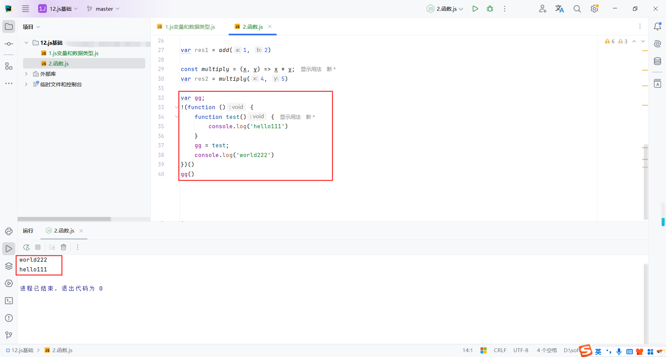Open the main hamburger menu
The width and height of the screenshot is (666, 357).
26,9
